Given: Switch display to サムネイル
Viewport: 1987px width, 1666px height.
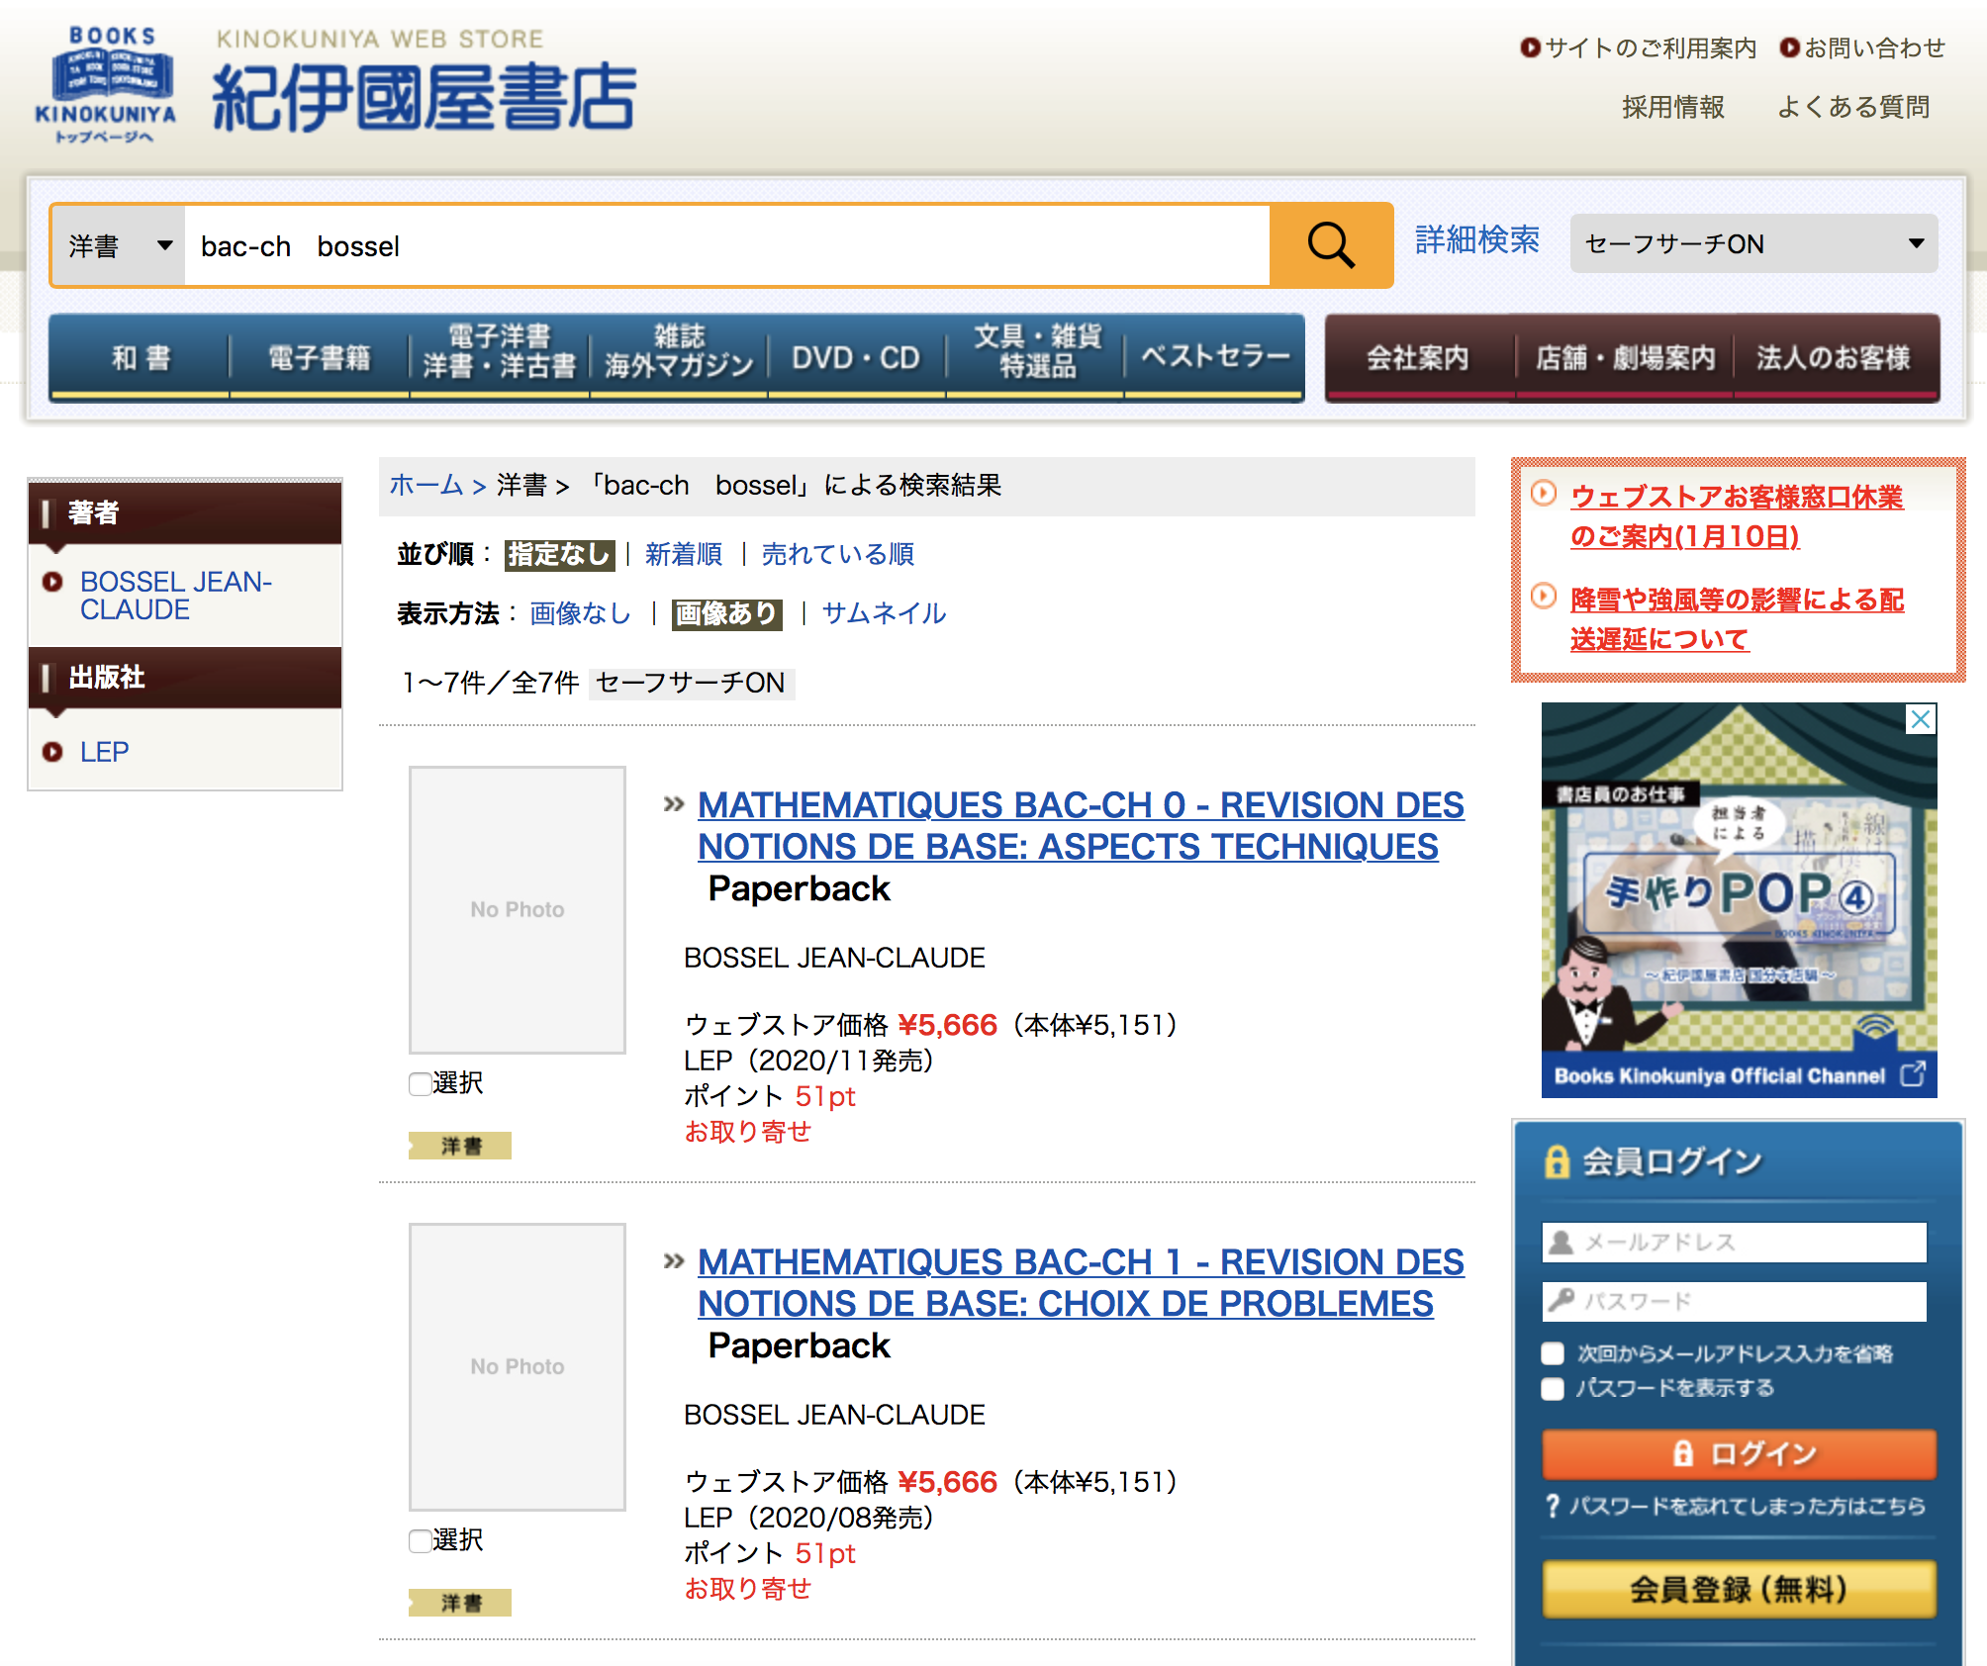Looking at the screenshot, I should [884, 613].
